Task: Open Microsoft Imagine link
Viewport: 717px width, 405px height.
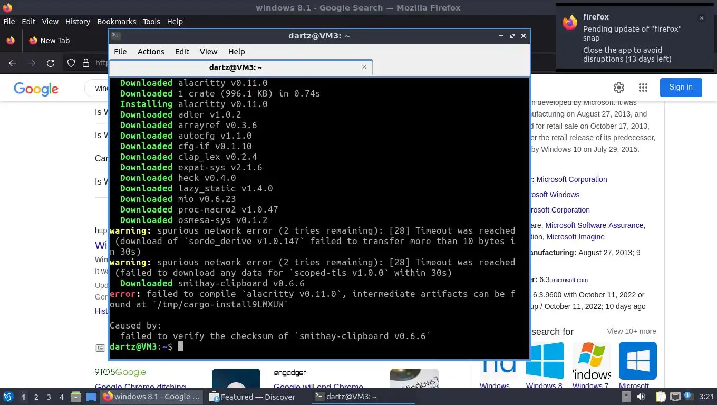Action: tap(575, 237)
